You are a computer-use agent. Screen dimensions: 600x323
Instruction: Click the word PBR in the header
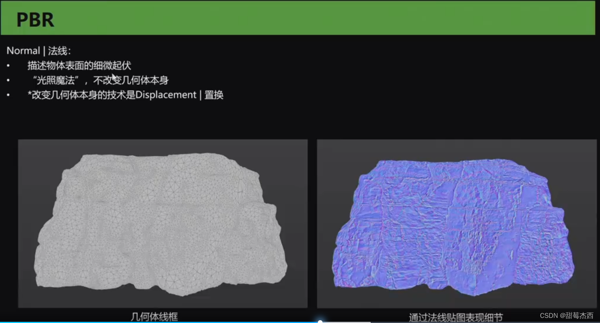pyautogui.click(x=35, y=19)
